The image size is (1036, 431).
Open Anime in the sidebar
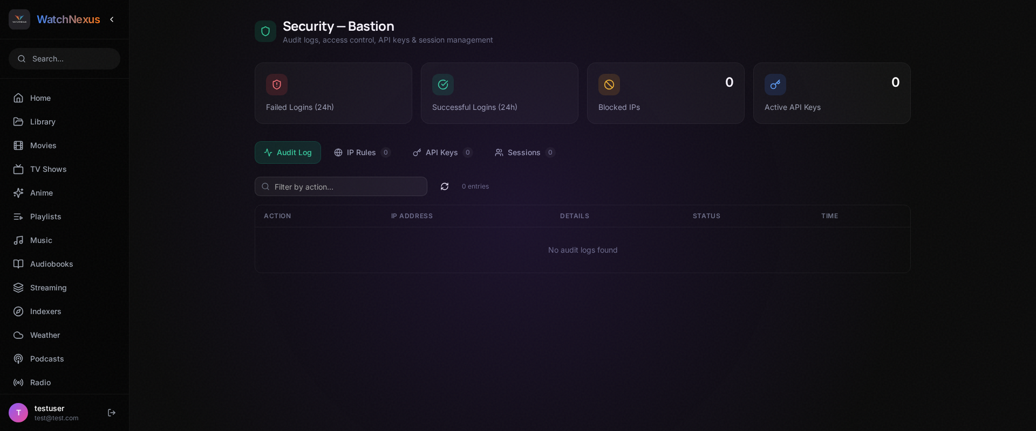tap(41, 193)
